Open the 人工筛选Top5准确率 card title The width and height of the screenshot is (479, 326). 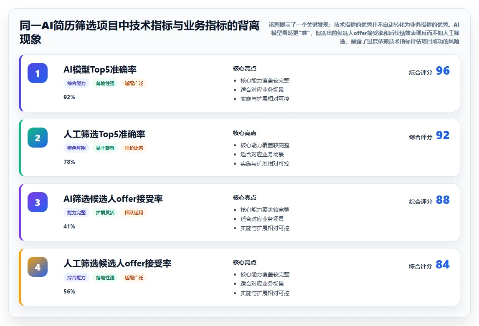tap(104, 135)
